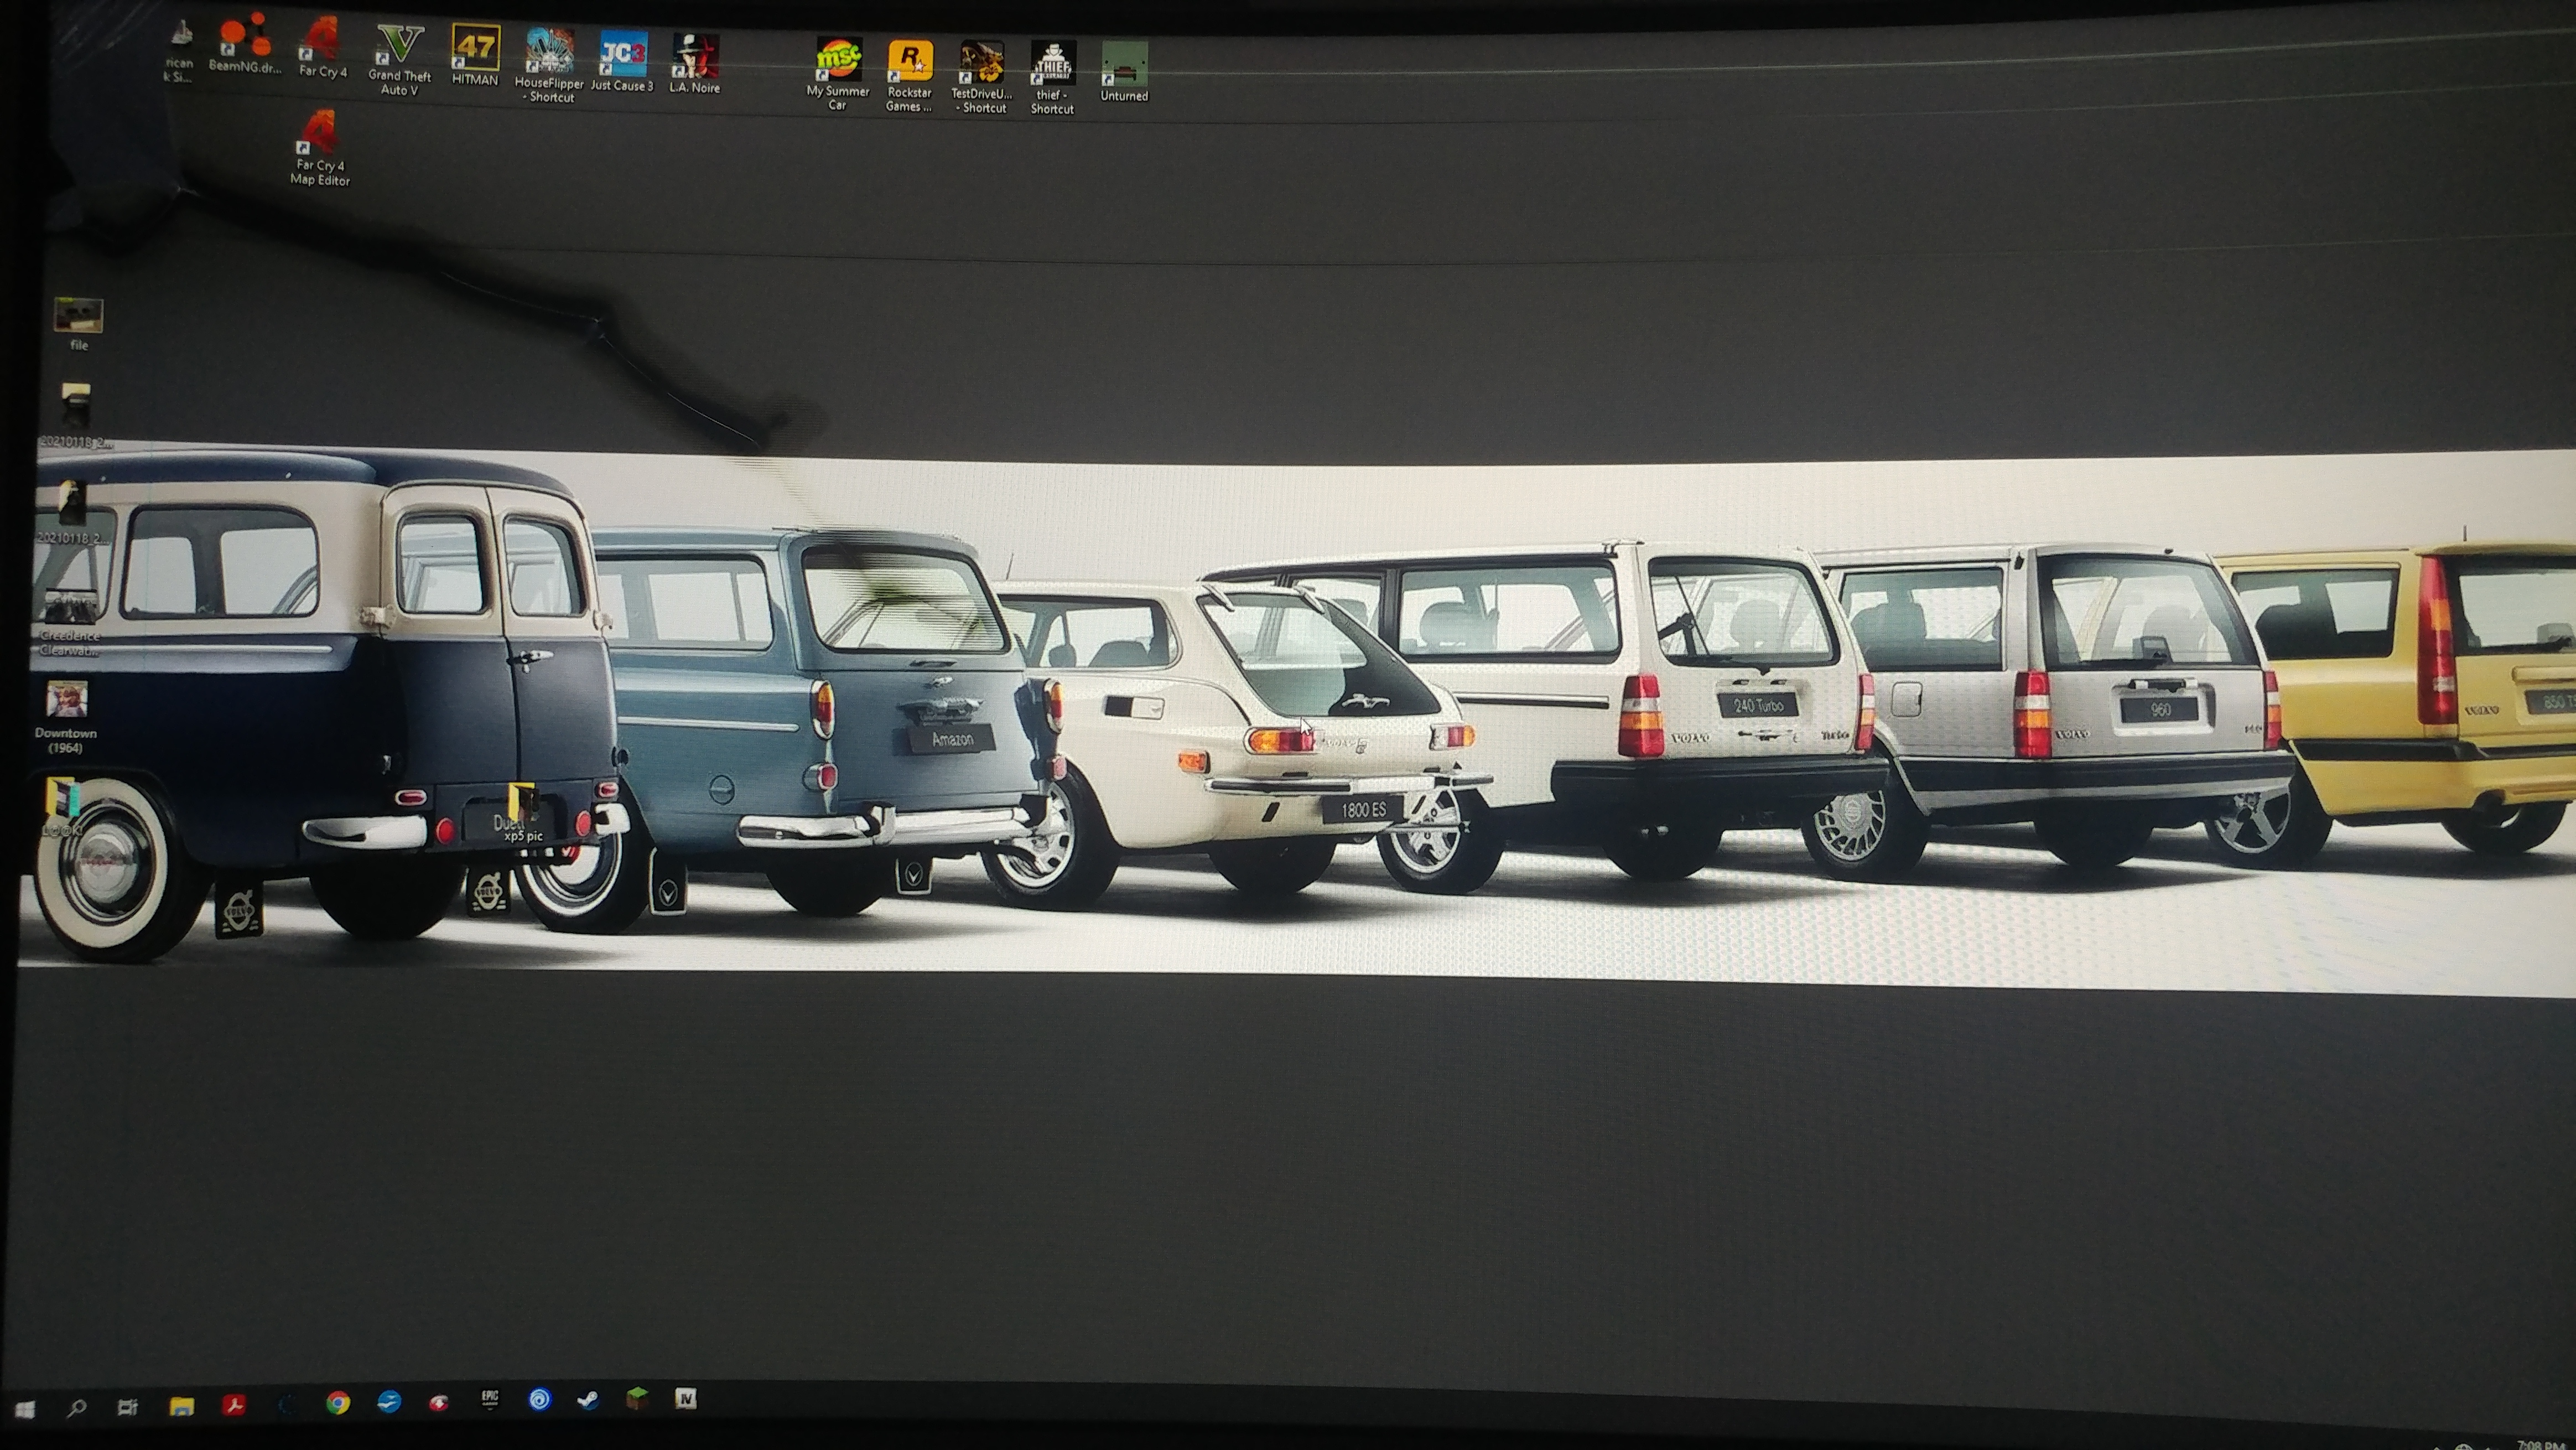Select the Creedence Clearwater desktop file
The height and width of the screenshot is (1450, 2576).
69,607
